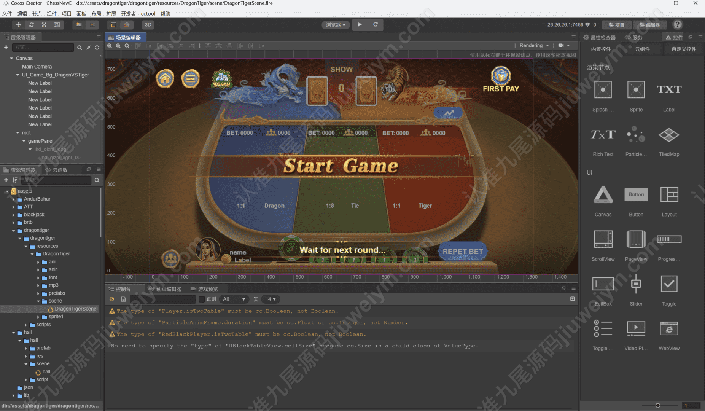The height and width of the screenshot is (411, 705).
Task: Click the hierarchy search field
Action: tap(43, 48)
